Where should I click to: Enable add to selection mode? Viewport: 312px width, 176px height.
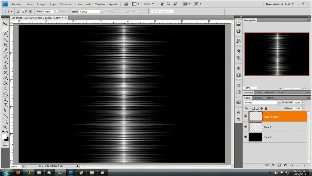click(22, 12)
